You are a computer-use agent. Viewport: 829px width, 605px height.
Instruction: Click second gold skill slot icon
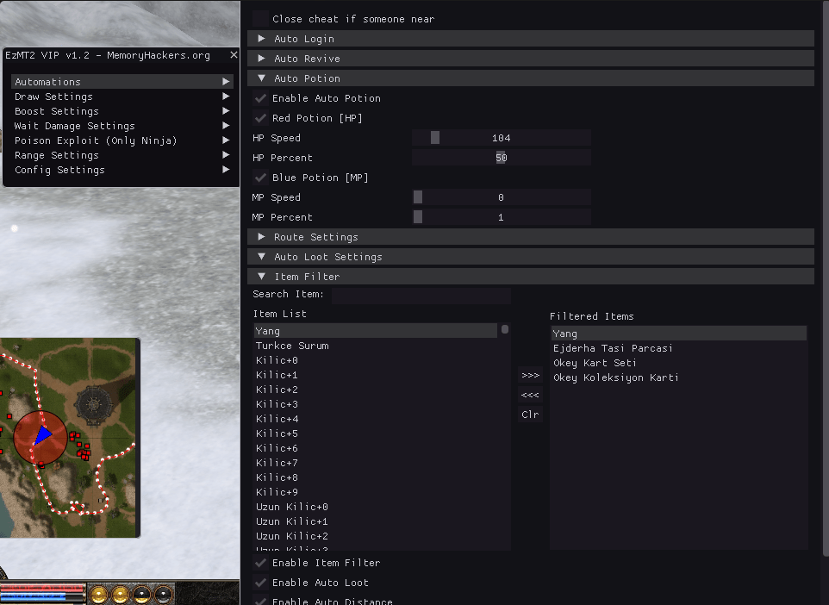coord(121,595)
